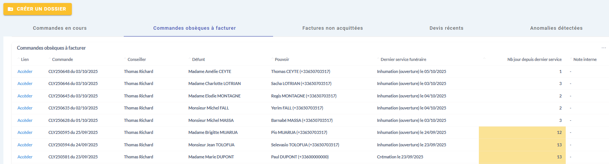Open the Factures non acquittées tab
The height and width of the screenshot is (164, 609).
point(333,28)
